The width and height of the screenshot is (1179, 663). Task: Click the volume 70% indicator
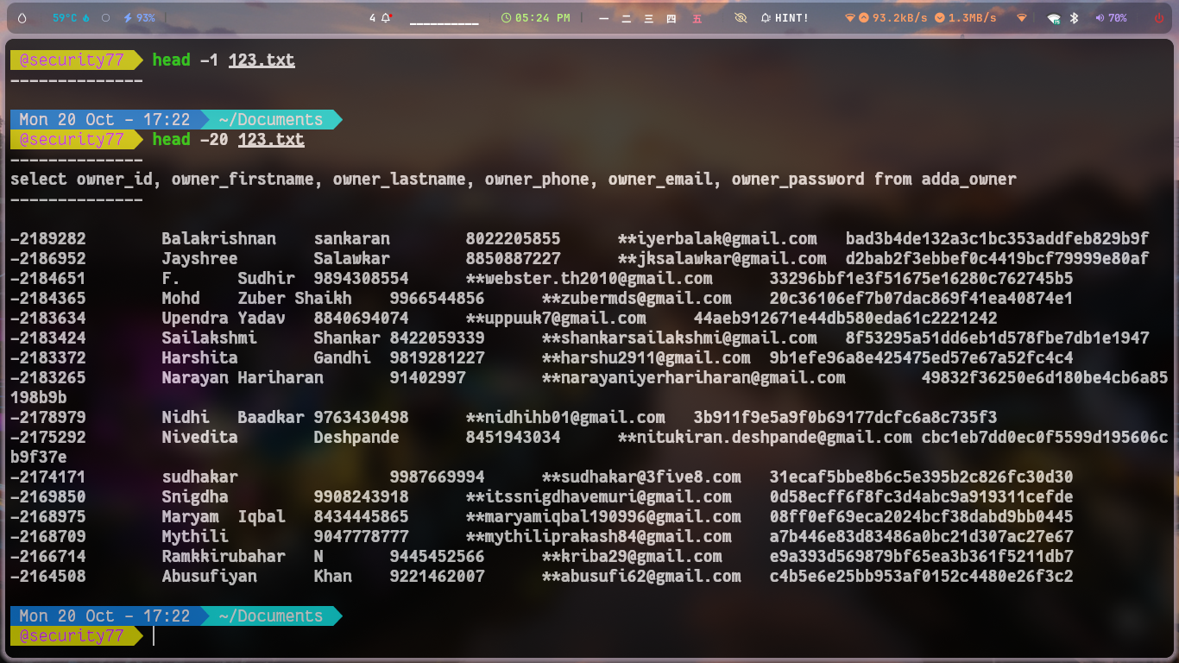pos(1111,17)
